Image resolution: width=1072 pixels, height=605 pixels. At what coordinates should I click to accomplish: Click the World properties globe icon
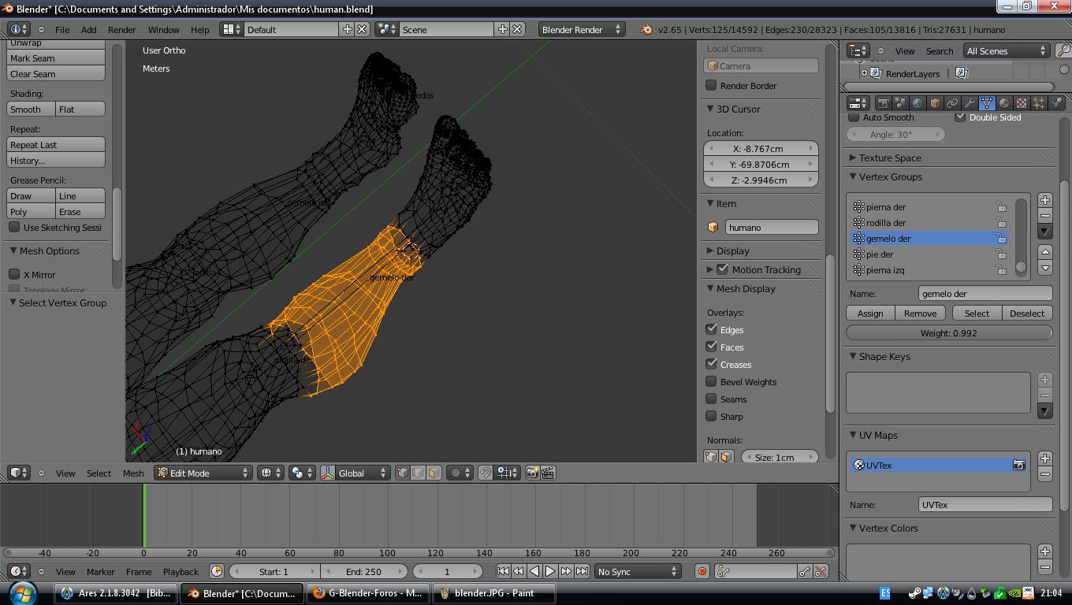918,103
